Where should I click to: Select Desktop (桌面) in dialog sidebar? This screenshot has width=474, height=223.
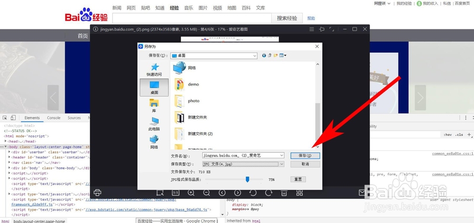[x=154, y=88]
